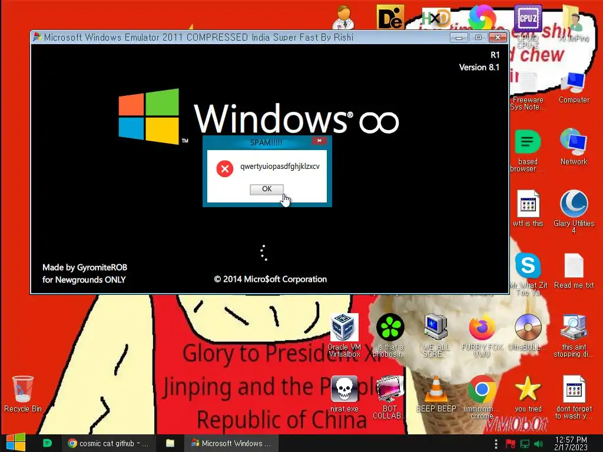Screen dimensions: 603x452
Task: Select the 'WE ALL SCRE...' computer icon
Action: [x=436, y=335]
